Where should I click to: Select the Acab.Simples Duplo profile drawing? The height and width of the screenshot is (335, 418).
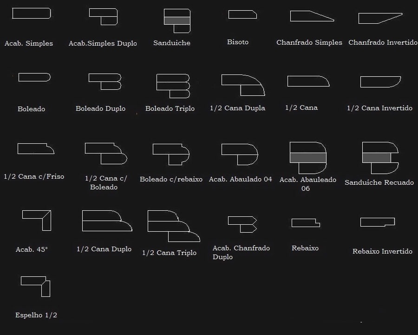pyautogui.click(x=104, y=17)
